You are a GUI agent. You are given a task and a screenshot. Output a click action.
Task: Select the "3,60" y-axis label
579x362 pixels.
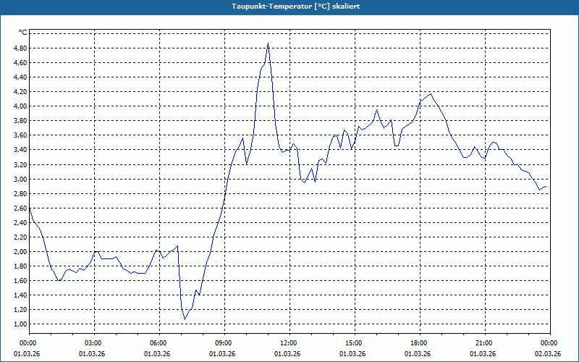20,135
